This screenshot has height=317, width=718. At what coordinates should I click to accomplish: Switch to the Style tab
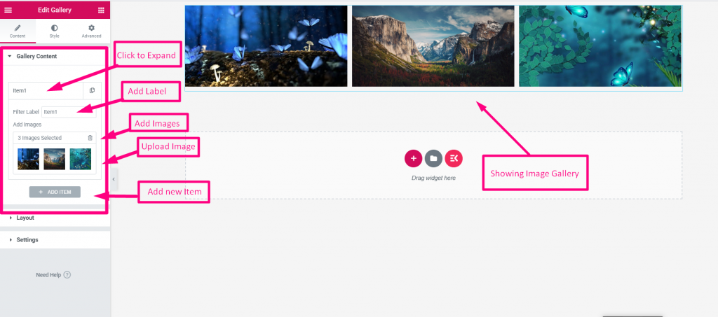(55, 31)
